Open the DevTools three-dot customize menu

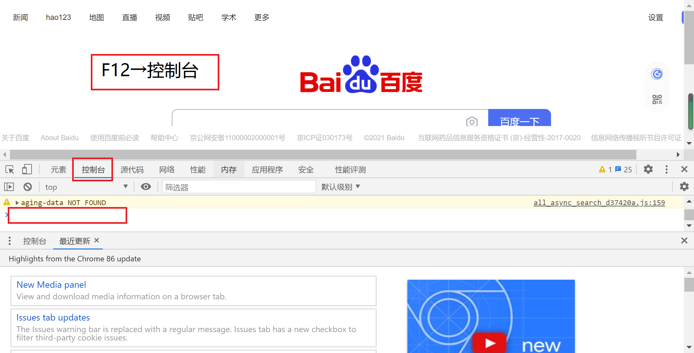point(666,169)
